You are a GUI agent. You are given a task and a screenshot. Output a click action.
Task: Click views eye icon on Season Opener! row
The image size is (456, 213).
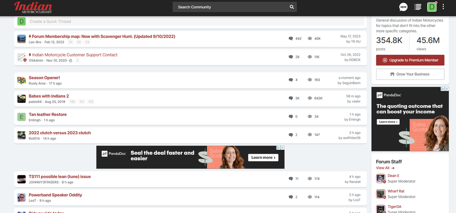coord(310,80)
